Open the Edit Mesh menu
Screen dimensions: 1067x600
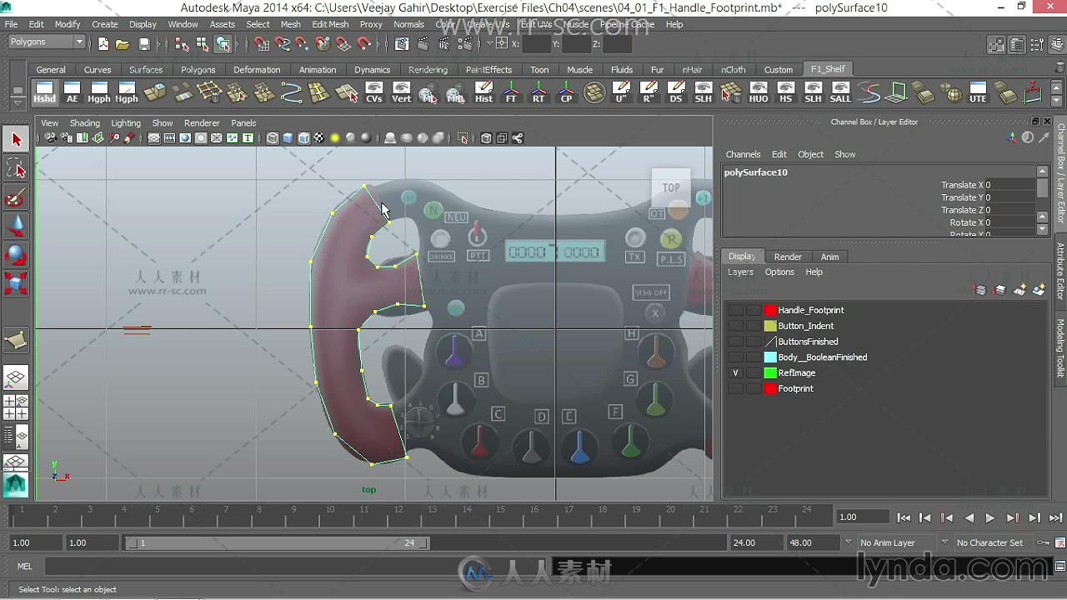pos(330,24)
